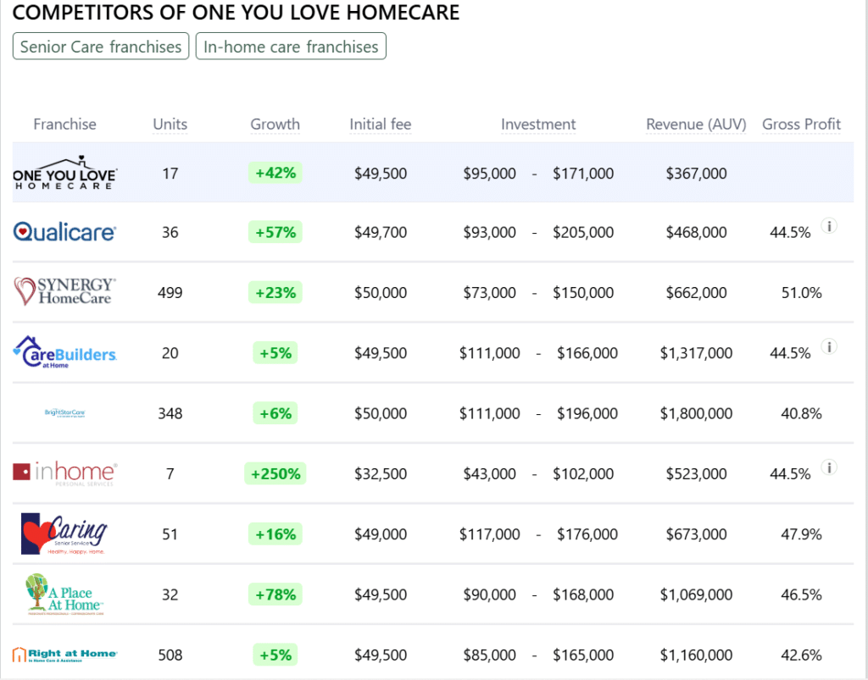Image resolution: width=868 pixels, height=680 pixels.
Task: Click the $205,000 investment maximum
Action: tap(583, 232)
